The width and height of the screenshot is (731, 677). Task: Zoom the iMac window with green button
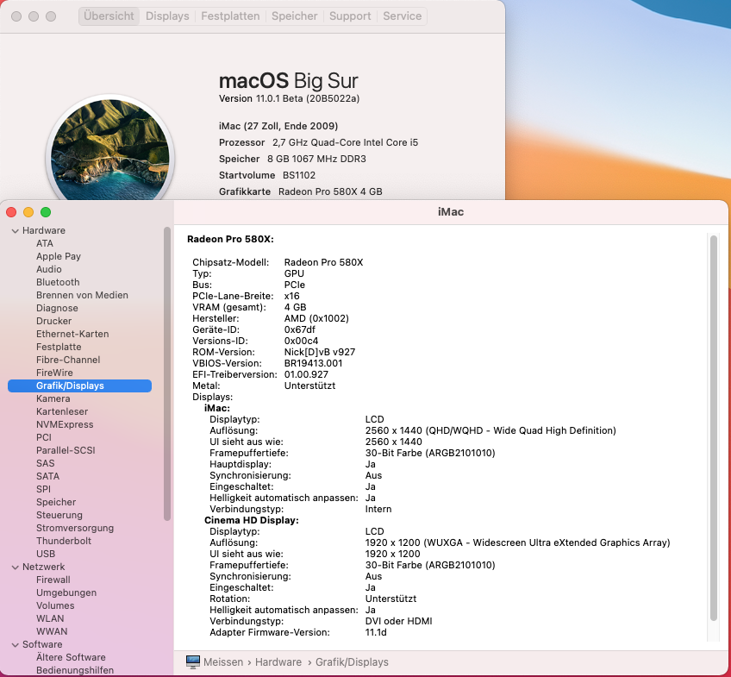click(x=46, y=213)
